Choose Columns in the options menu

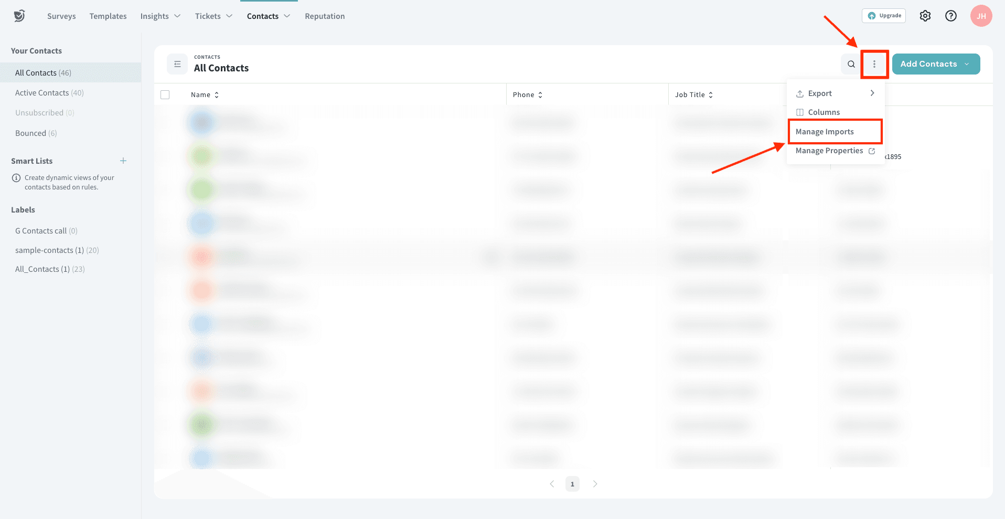pos(824,112)
